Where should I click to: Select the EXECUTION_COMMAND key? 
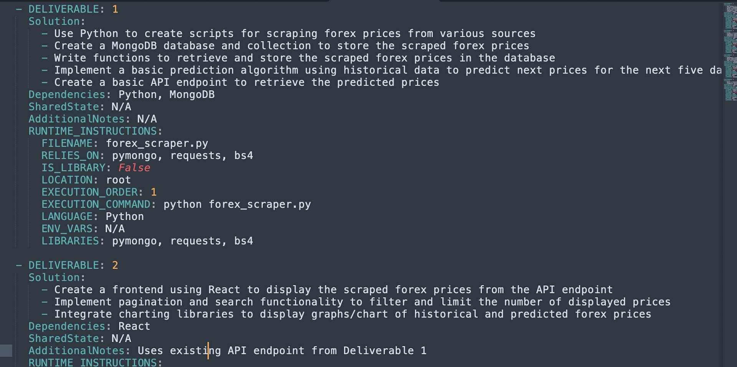pos(96,204)
